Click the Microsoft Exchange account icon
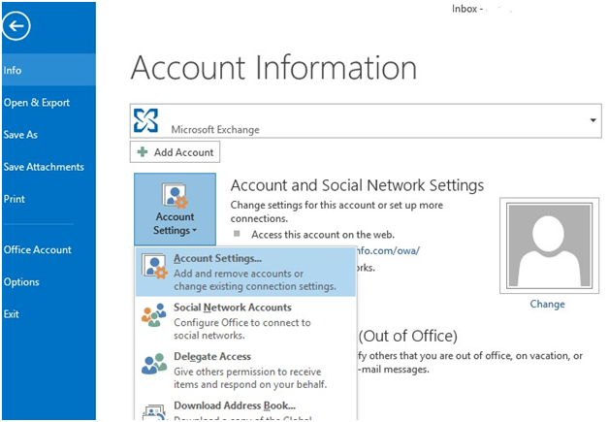The width and height of the screenshot is (609, 422). (145, 120)
